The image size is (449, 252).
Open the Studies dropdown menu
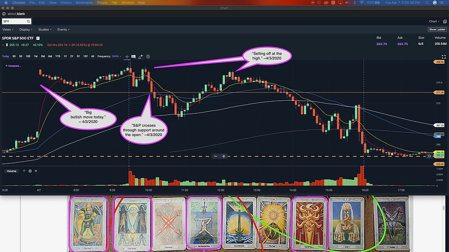coord(44,30)
